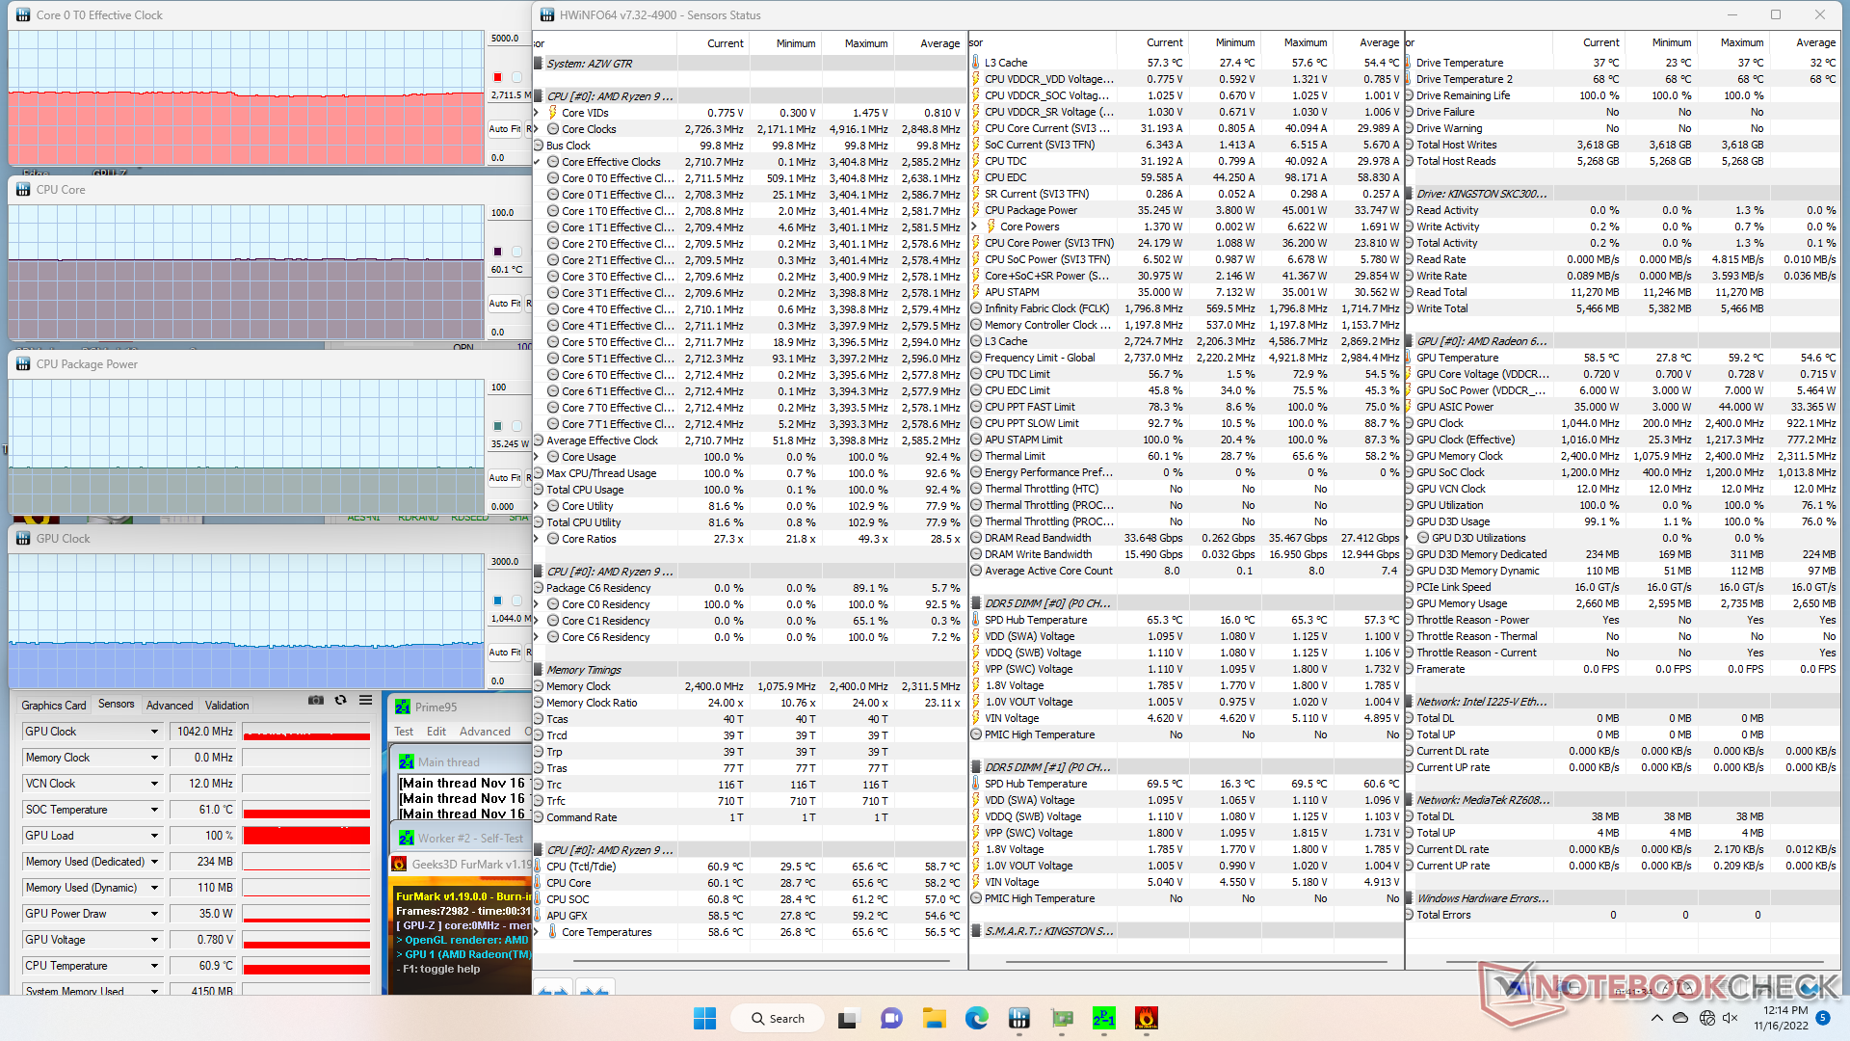Click Auto Fit in the CPU Core graph
This screenshot has width=1850, height=1041.
tap(504, 303)
